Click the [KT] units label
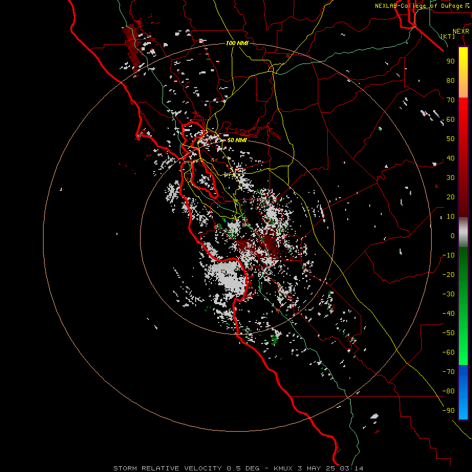The image size is (472, 472). pos(447,36)
